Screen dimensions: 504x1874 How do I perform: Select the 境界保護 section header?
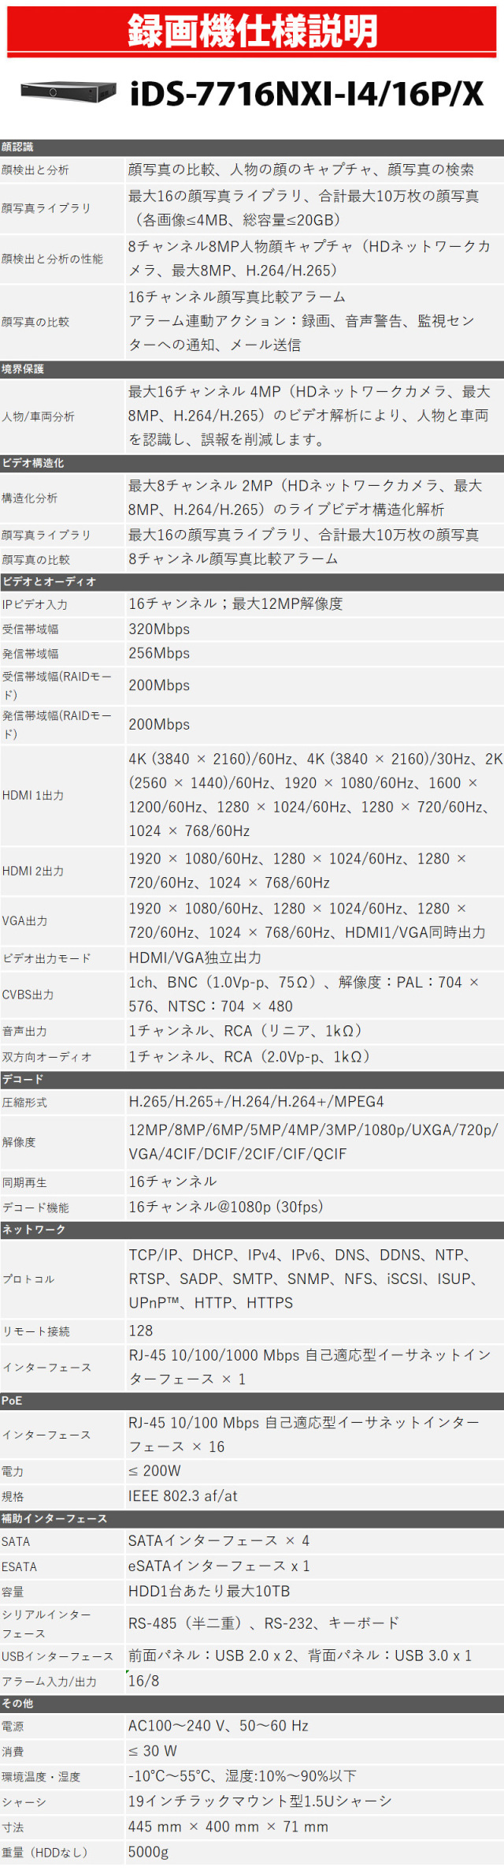coord(23,369)
